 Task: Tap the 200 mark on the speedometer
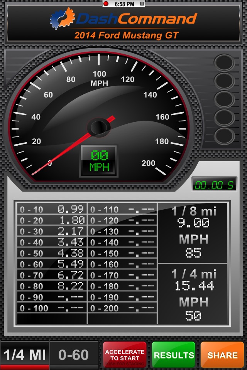(x=148, y=163)
